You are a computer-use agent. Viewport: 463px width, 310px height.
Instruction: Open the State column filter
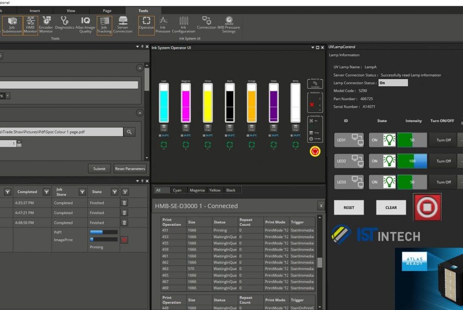pos(115,192)
